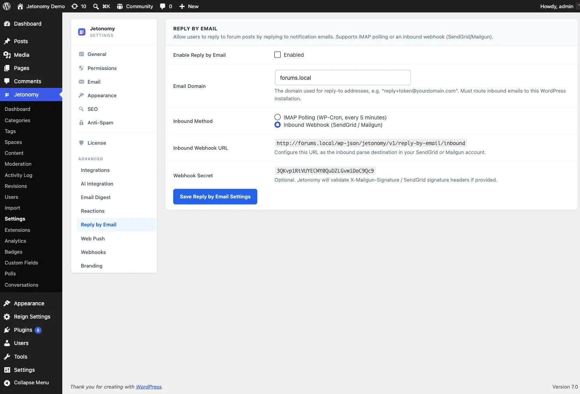This screenshot has height=394, width=580.
Task: Click the Collapse Menu arrow icon
Action: 7,383
